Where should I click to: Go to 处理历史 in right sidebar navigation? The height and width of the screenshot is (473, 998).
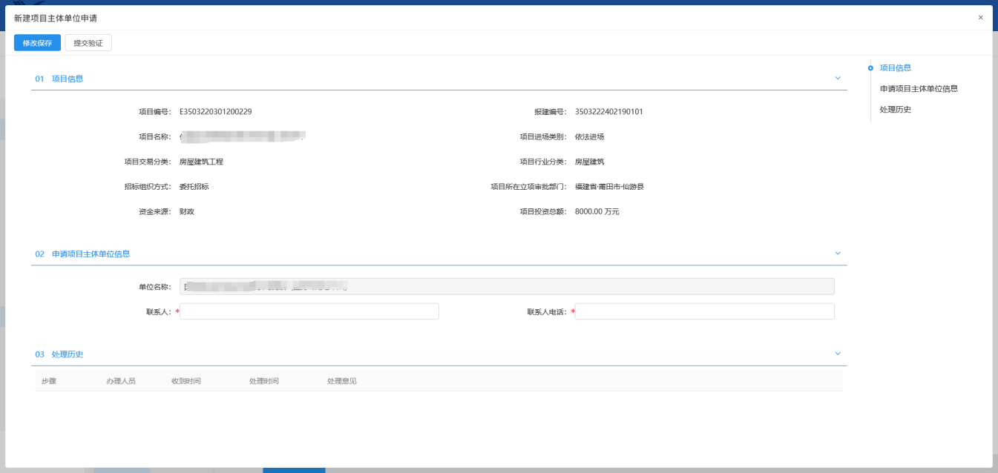(x=895, y=109)
